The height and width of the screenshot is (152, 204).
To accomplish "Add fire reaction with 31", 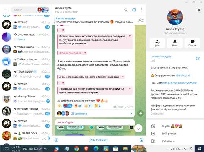I will tap(78, 106).
